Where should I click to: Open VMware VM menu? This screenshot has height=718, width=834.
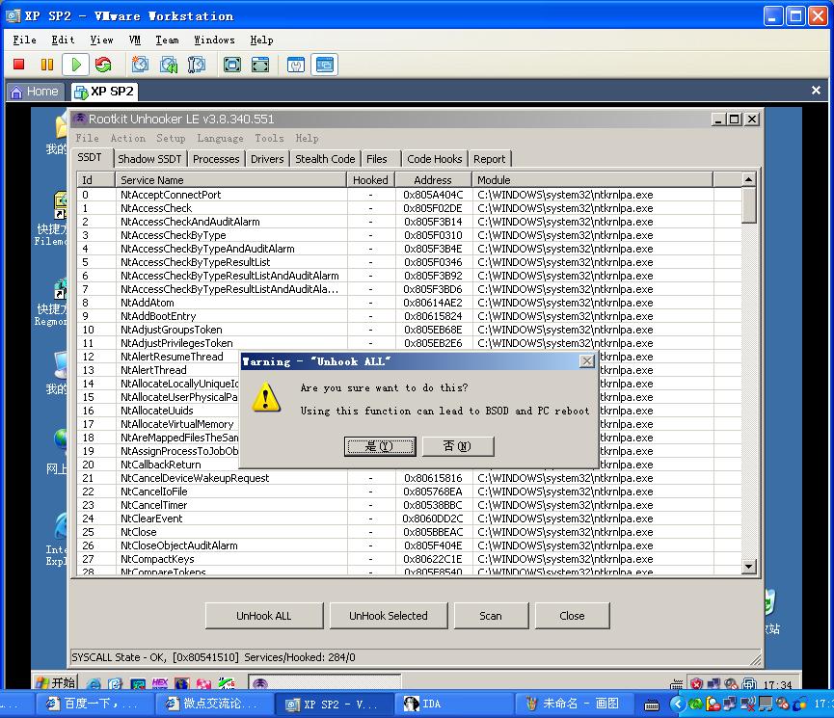pyautogui.click(x=135, y=40)
